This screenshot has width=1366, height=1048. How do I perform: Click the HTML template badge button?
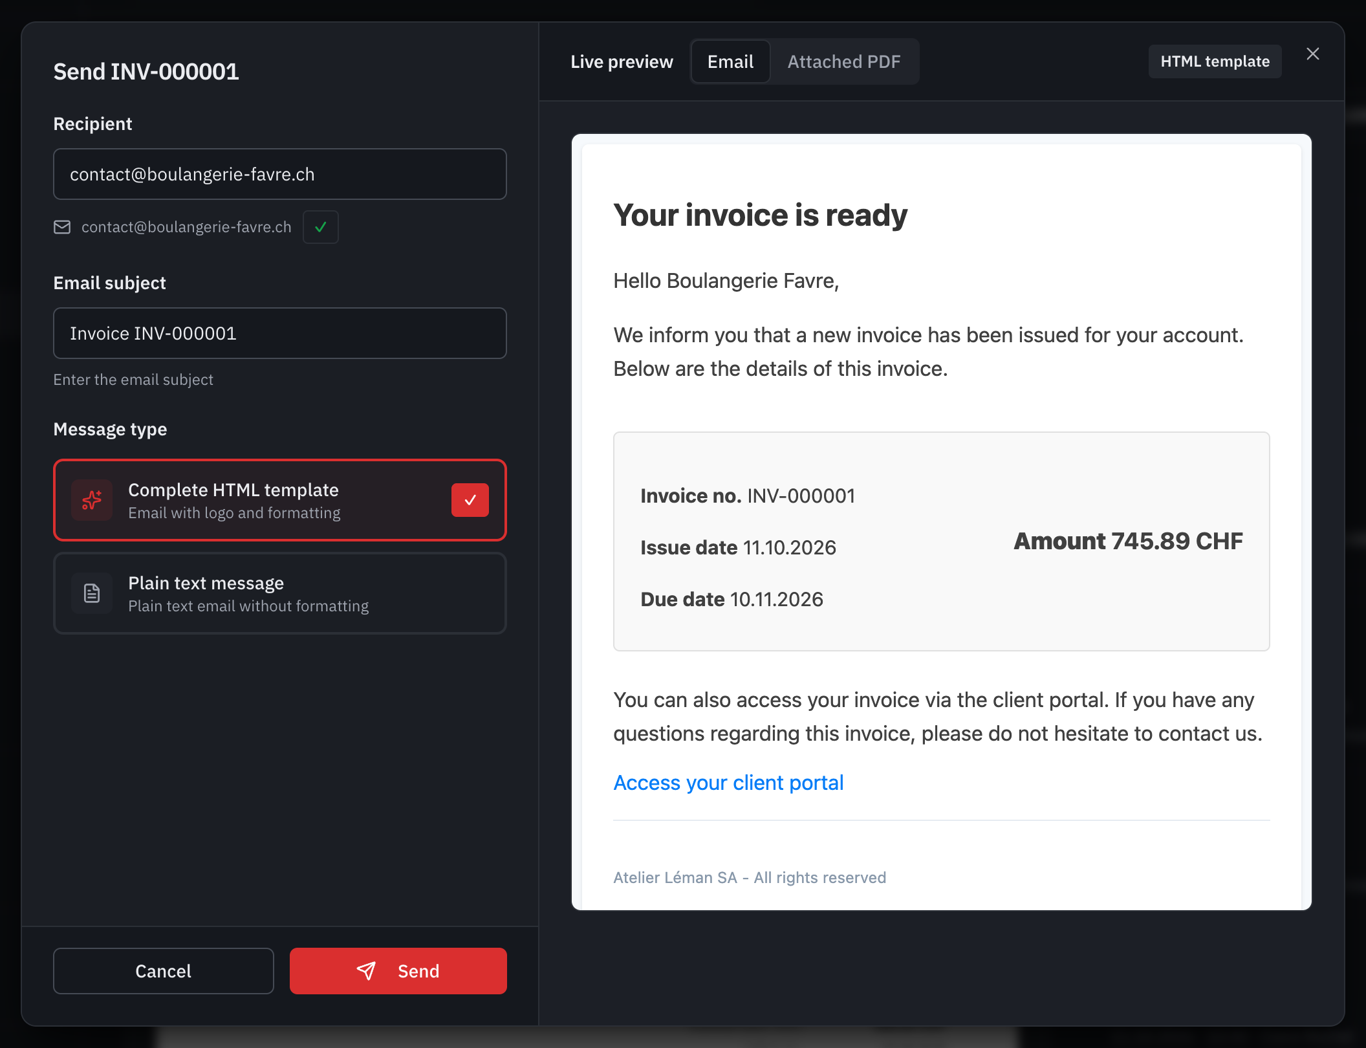[1215, 61]
